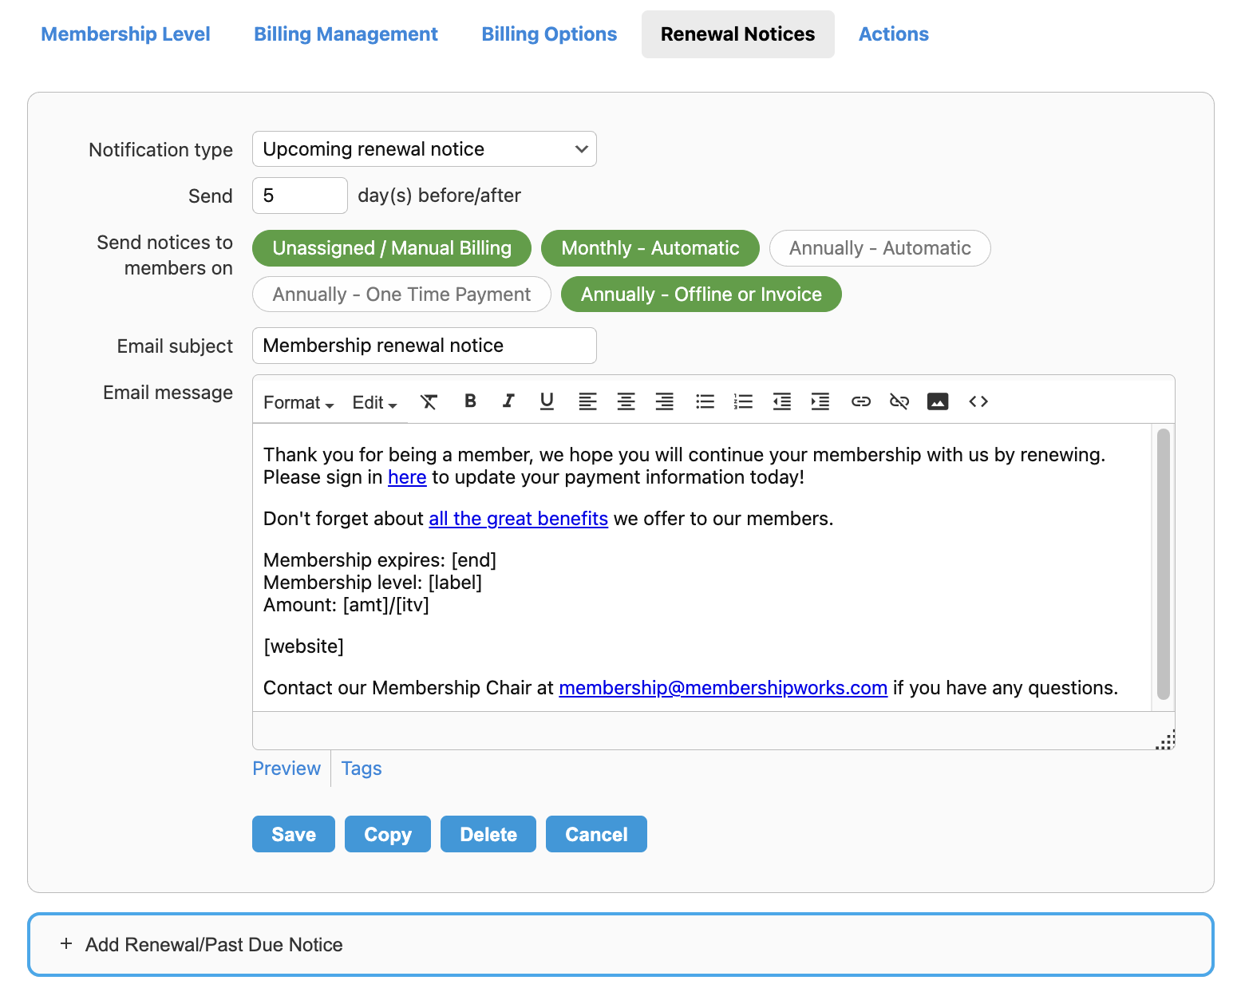The height and width of the screenshot is (996, 1237).
Task: Click the email message editor scrollbar
Action: click(1163, 564)
